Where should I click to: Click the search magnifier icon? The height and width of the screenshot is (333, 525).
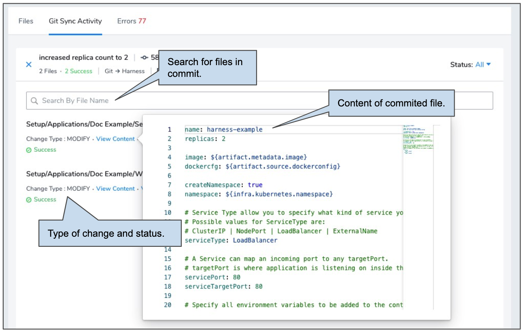(x=34, y=101)
